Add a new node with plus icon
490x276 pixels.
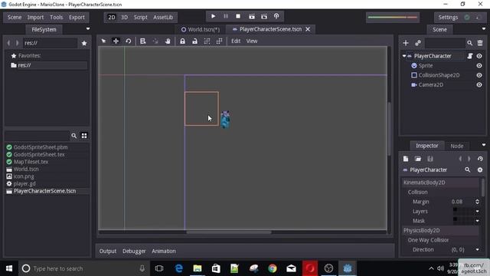406,43
